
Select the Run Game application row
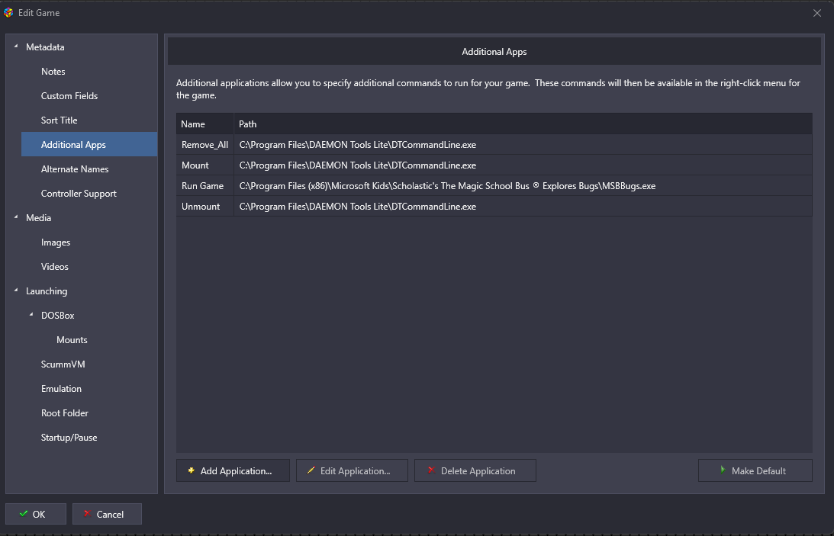click(494, 186)
